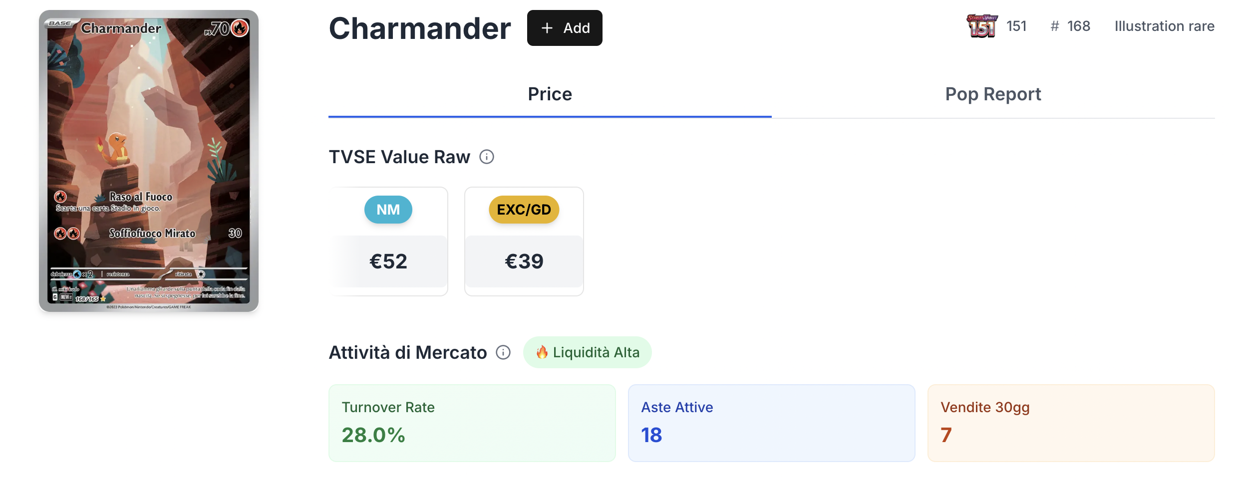Open the Charmander card image
The image size is (1236, 487).
click(149, 161)
